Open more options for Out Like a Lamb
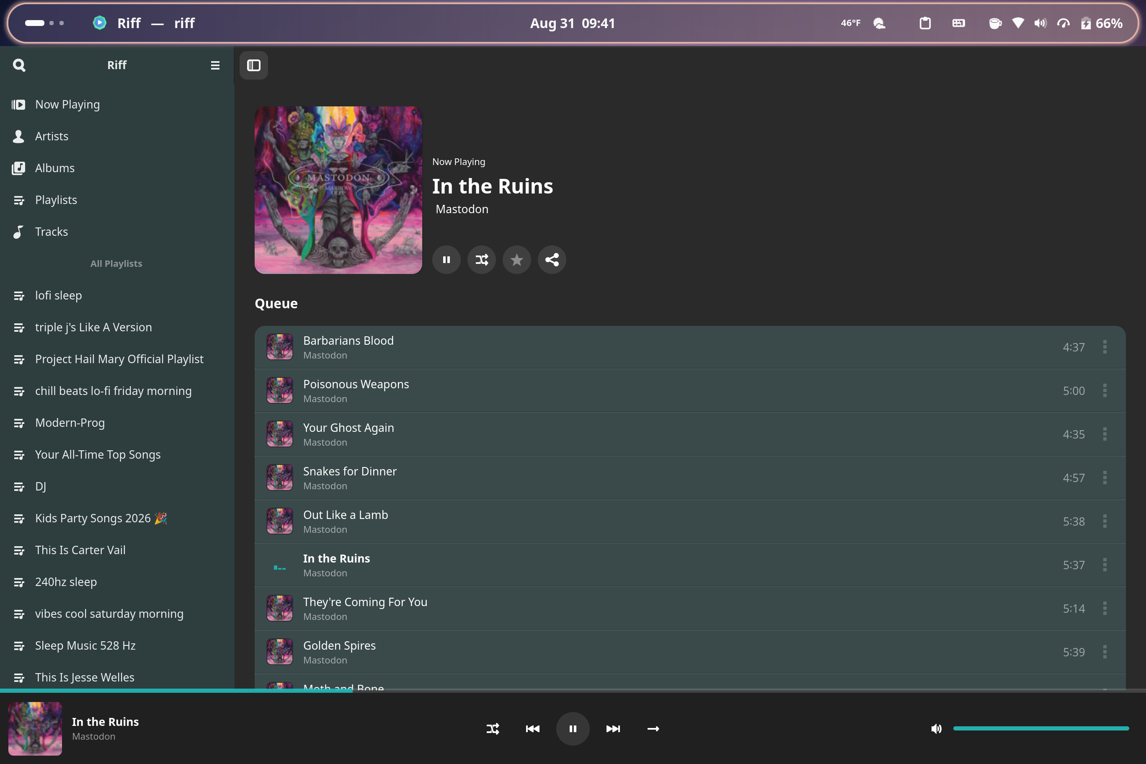Image resolution: width=1146 pixels, height=764 pixels. pos(1105,521)
